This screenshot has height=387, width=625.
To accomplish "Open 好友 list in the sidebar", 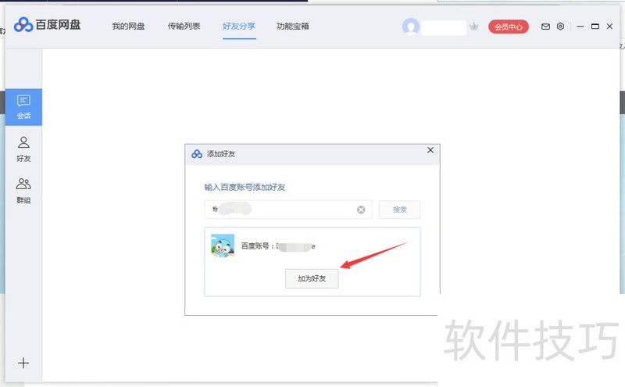I will [x=23, y=149].
